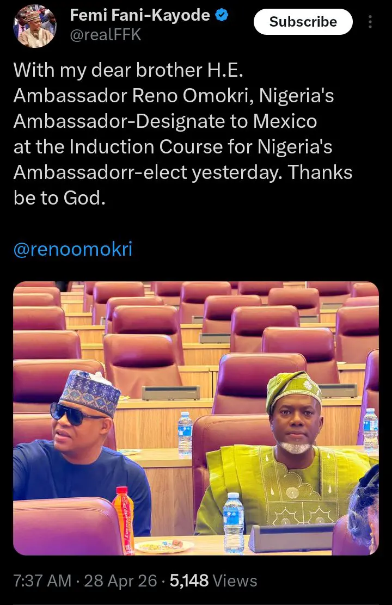
Task: Open Femi Fani-Kayode's profile avatar
Action: (x=34, y=26)
